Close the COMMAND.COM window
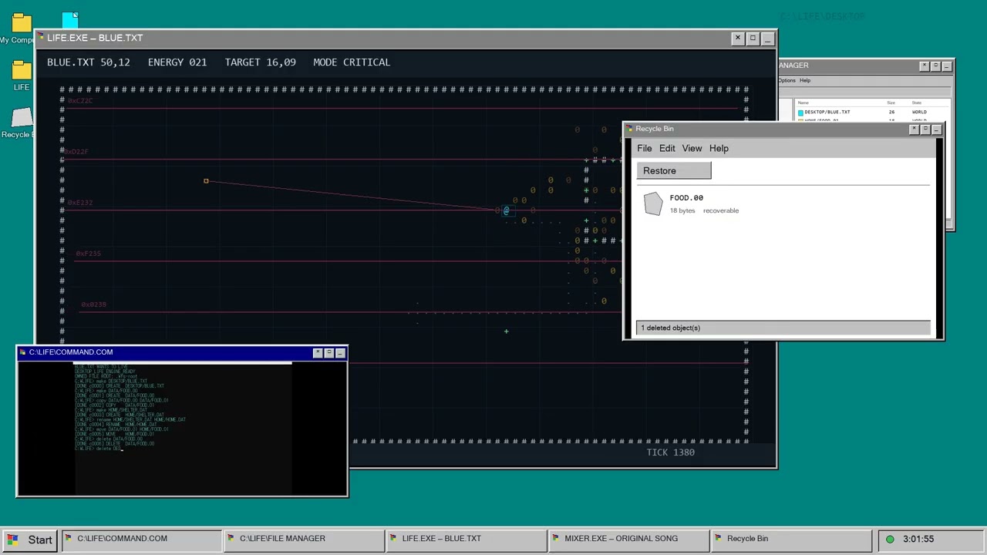987x555 pixels. pyautogui.click(x=318, y=353)
